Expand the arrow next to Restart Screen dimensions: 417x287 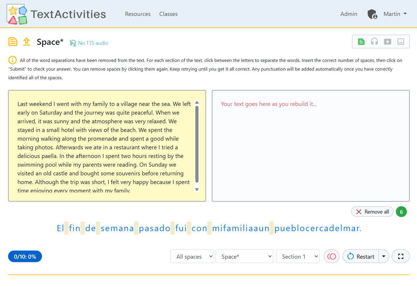(384, 256)
